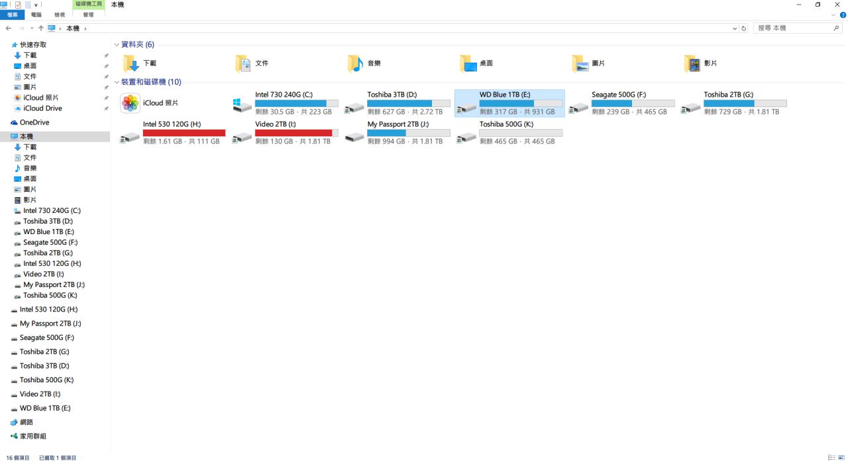The height and width of the screenshot is (463, 848).
Task: Click the capacity bar of My Passport 2TB (J:)
Action: [x=408, y=133]
